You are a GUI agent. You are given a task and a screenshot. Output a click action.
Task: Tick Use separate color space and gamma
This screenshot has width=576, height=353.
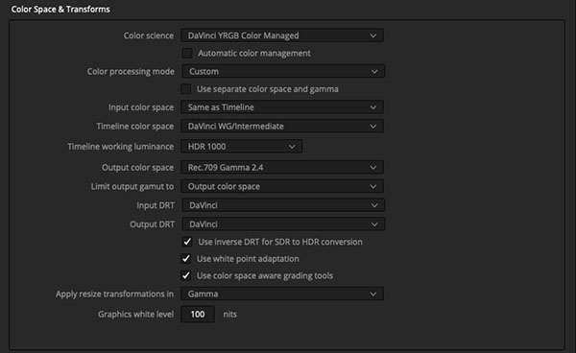186,89
